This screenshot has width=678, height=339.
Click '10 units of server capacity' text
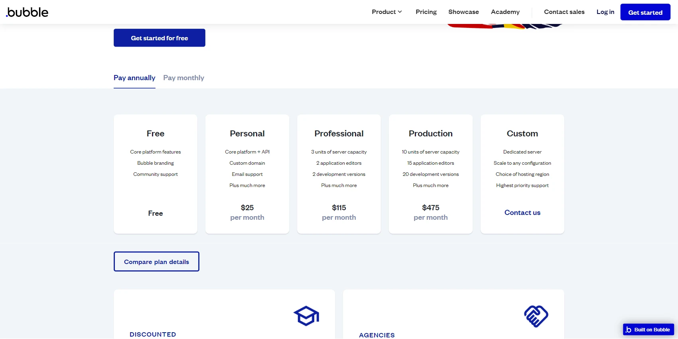tap(431, 152)
